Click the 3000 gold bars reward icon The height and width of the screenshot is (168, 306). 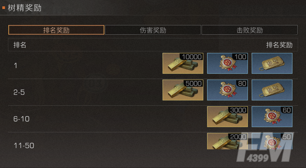[228, 117]
